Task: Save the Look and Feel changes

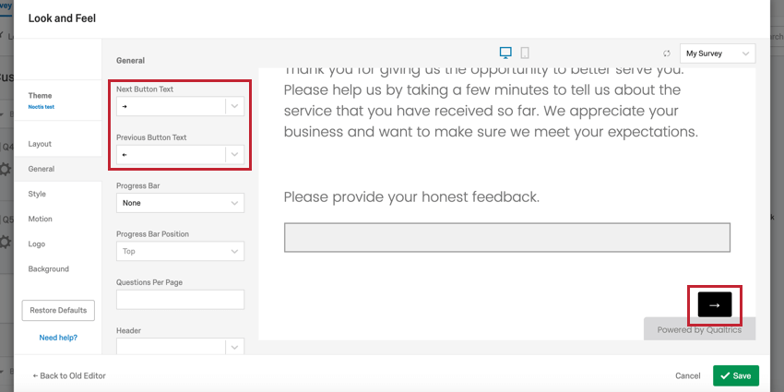Action: [736, 375]
